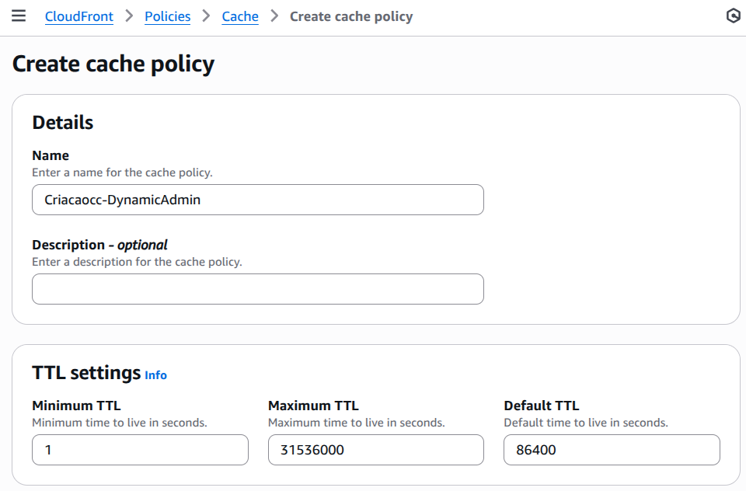Focus the Name field containing Criacaocc-DynamicAdmin
The image size is (746, 491).
[257, 200]
